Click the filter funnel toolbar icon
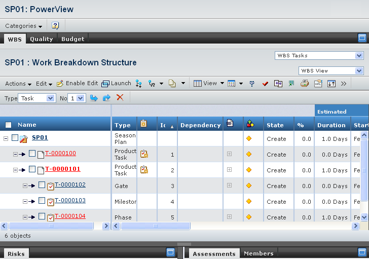Image resolution: width=369 pixels, height=259 pixels. pyautogui.click(x=252, y=84)
